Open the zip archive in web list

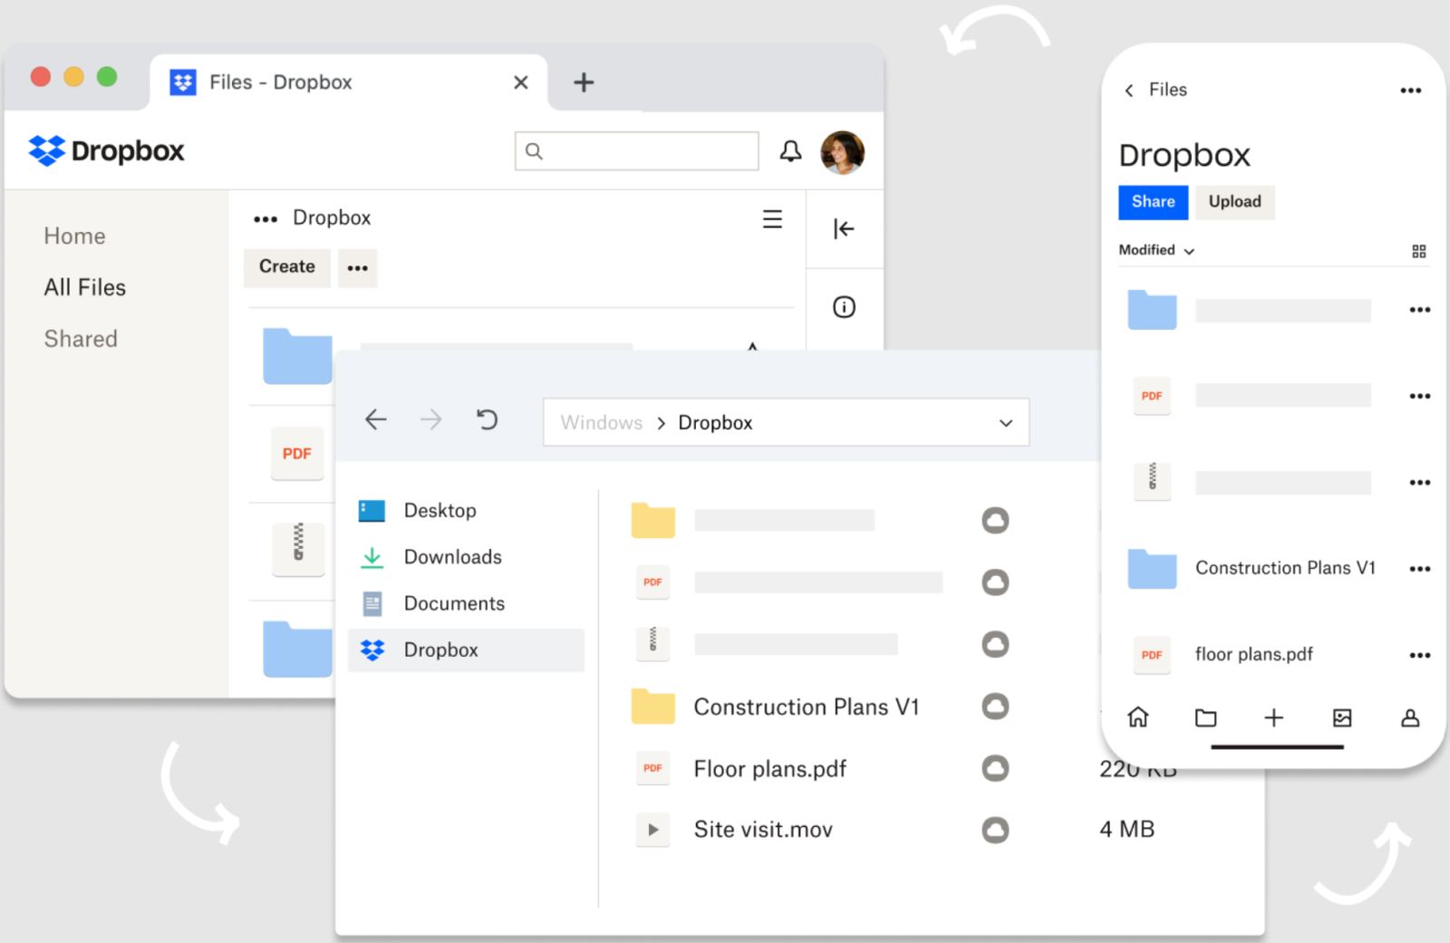298,548
